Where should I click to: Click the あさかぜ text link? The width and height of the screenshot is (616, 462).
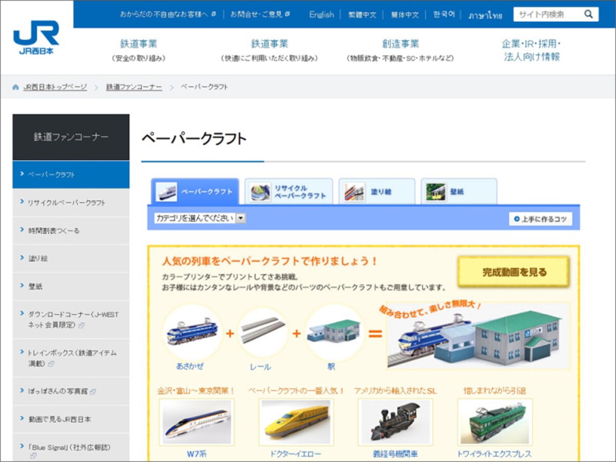tap(190, 367)
